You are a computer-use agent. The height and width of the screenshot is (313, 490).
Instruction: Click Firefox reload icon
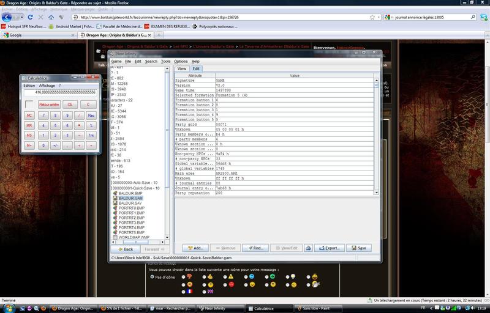coord(30,17)
